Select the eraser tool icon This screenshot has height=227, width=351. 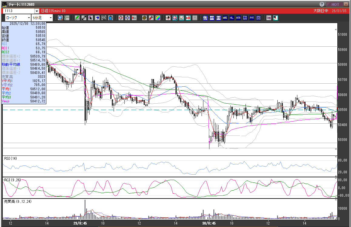click(x=97, y=18)
